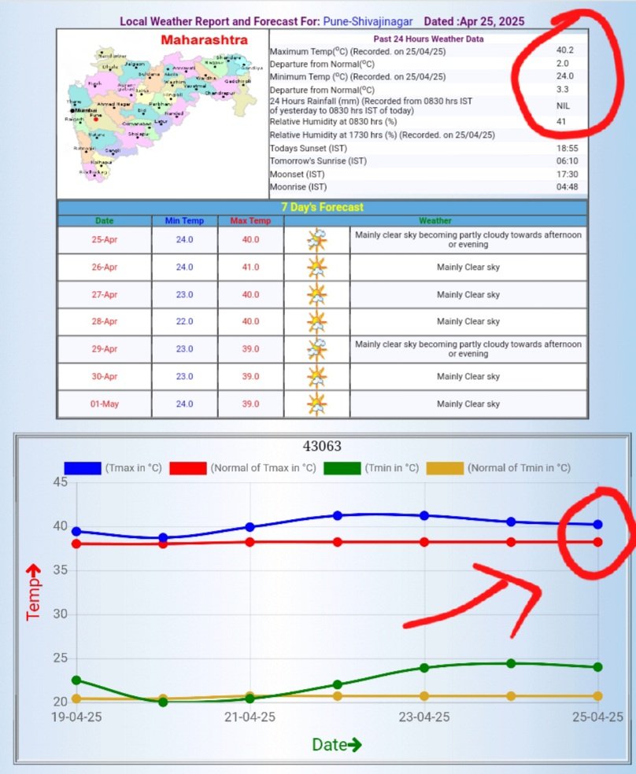Click the Moonrise time 04:48

coord(568,187)
